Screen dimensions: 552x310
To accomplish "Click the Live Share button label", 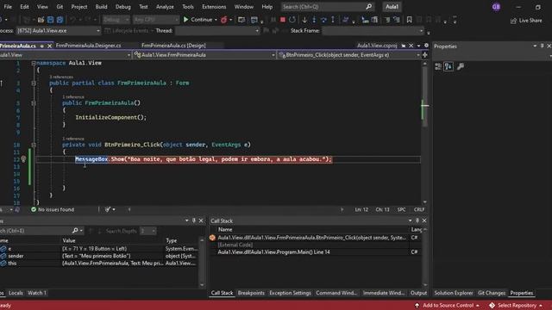I will click(x=530, y=21).
